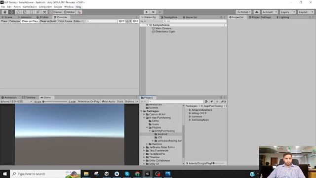Screen dimensions: 316x178
Task: Select the Move tool
Action: click(11, 12)
